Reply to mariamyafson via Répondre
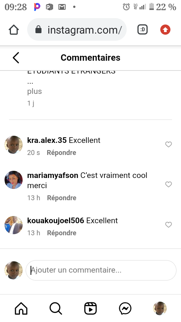181x322 pixels. [x=61, y=198]
